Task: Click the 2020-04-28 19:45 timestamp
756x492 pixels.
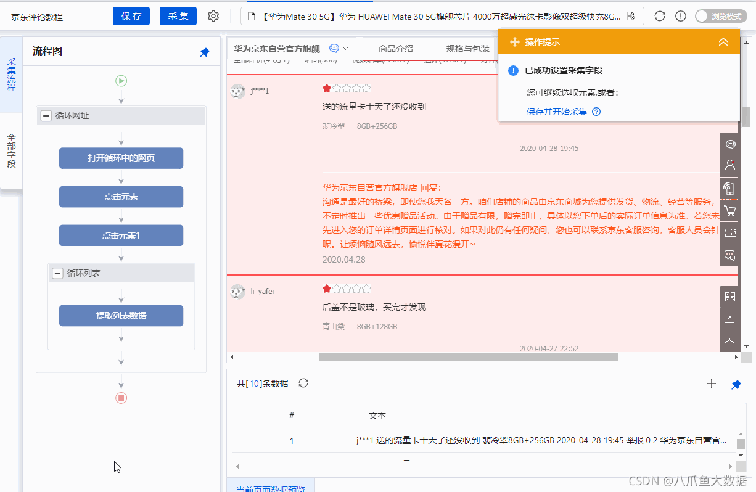Action: pos(549,149)
